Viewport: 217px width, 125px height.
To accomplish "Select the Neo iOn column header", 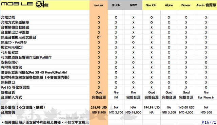I will coord(151,5).
